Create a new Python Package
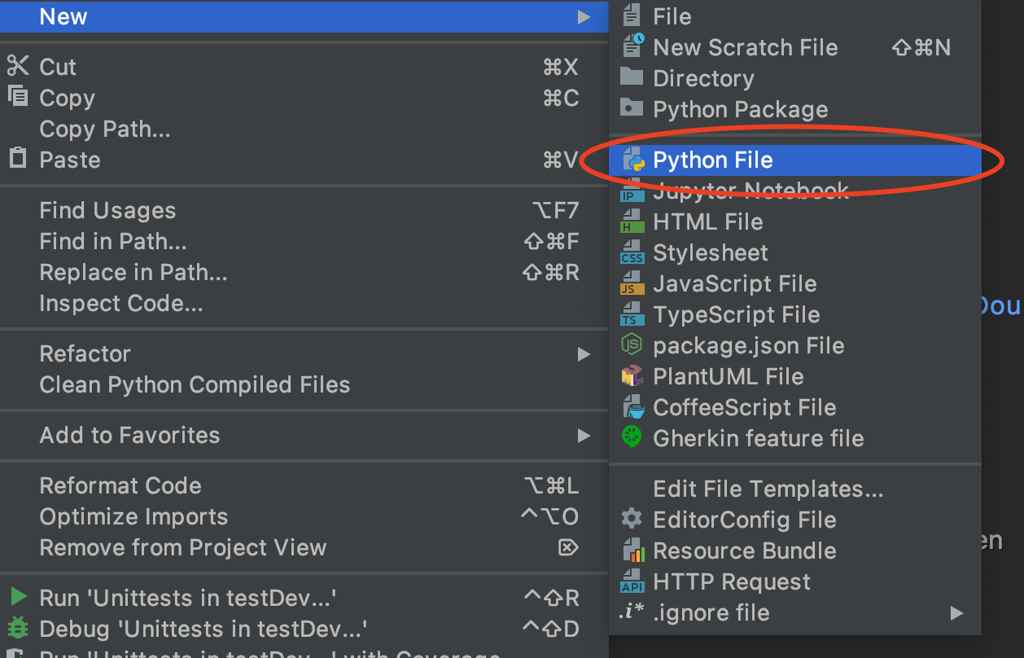 tap(740, 110)
